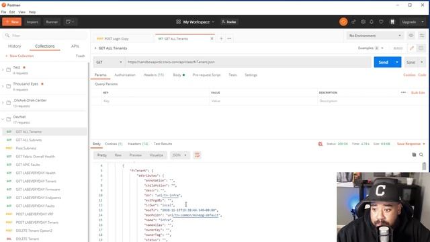Open the Save Response dropdown

[x=411, y=144]
